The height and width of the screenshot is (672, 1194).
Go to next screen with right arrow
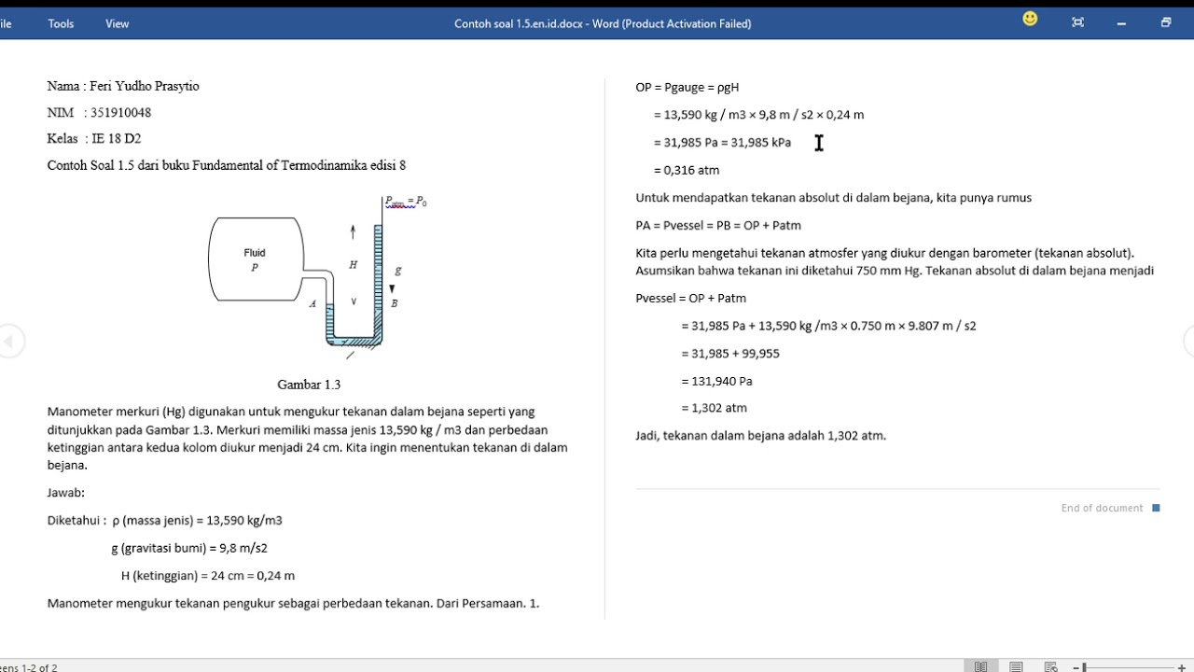point(1188,342)
